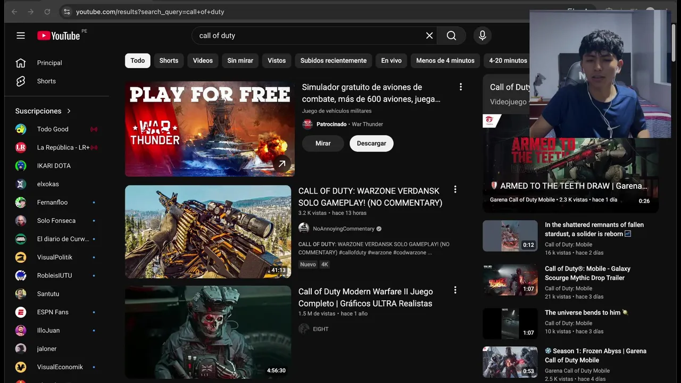Open options menu for War Thunder ad
681x383 pixels.
461,87
